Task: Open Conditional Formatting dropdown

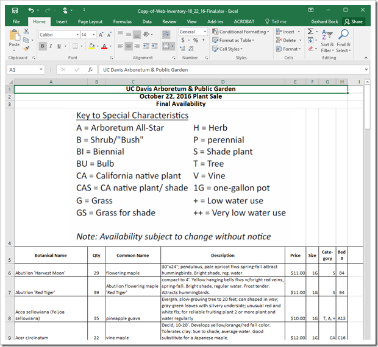Action: [240, 32]
